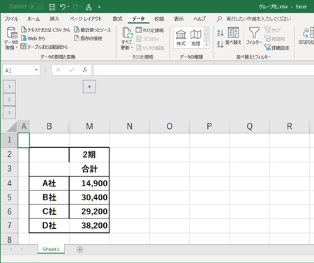Select the Sheet1 tab
The height and width of the screenshot is (263, 314).
pyautogui.click(x=51, y=250)
